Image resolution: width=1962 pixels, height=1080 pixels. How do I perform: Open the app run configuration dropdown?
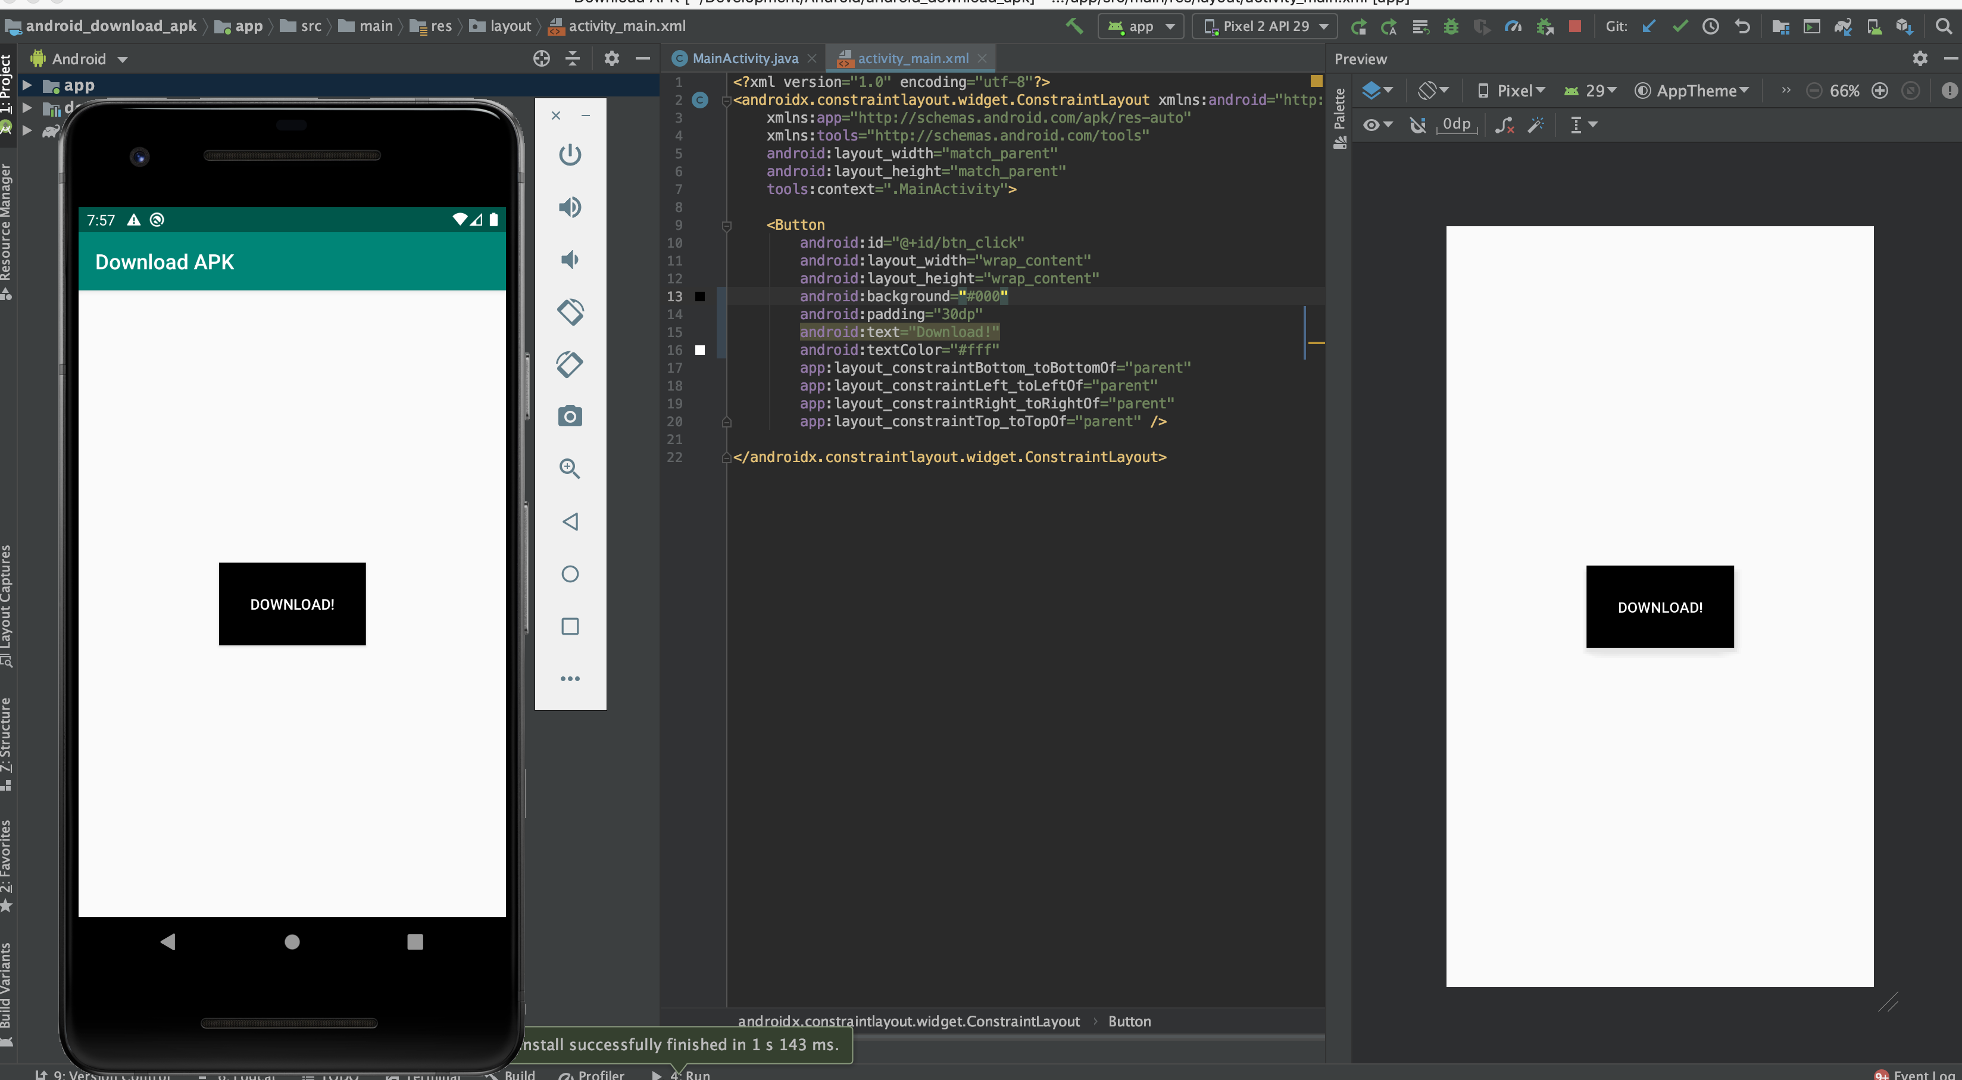(x=1140, y=27)
